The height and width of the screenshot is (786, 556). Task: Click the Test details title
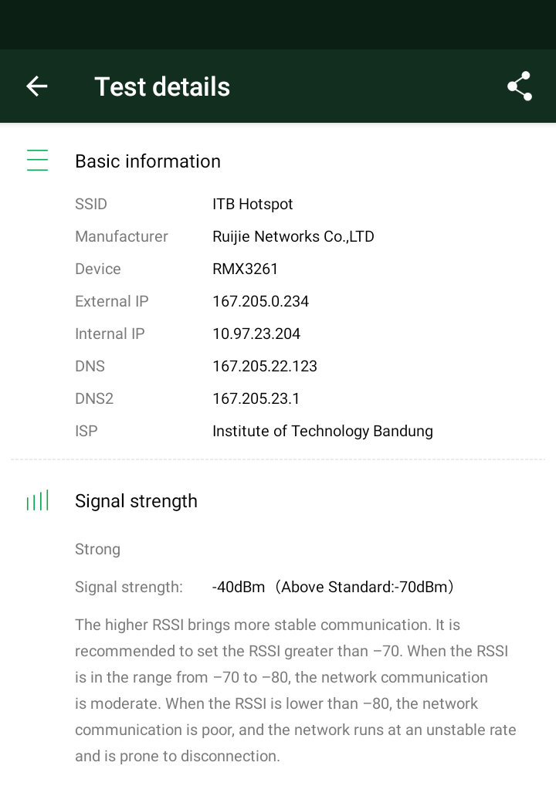[x=162, y=86]
